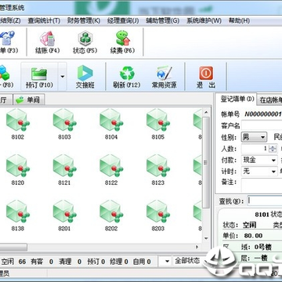Open the 预订 (F10) booking tool
The image size is (282, 282).
[x=39, y=77]
